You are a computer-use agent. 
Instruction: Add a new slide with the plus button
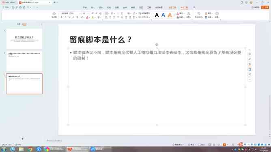(22, 139)
